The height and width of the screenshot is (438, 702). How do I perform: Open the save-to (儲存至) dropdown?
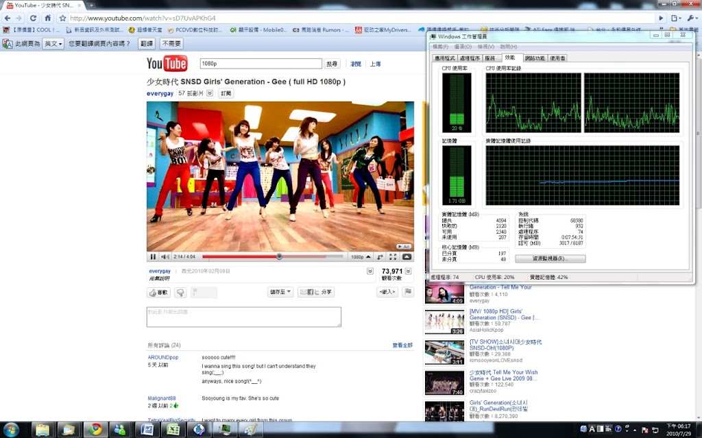pos(280,292)
